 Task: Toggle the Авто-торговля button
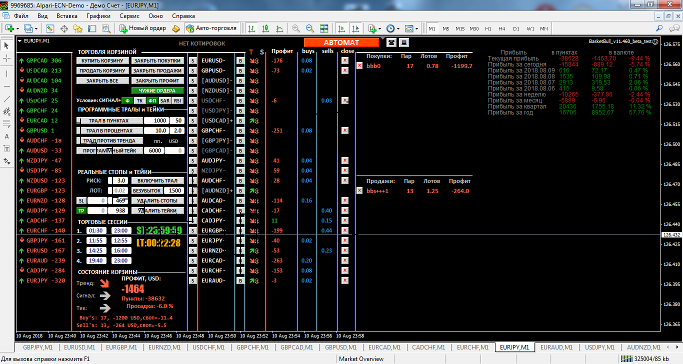point(210,28)
